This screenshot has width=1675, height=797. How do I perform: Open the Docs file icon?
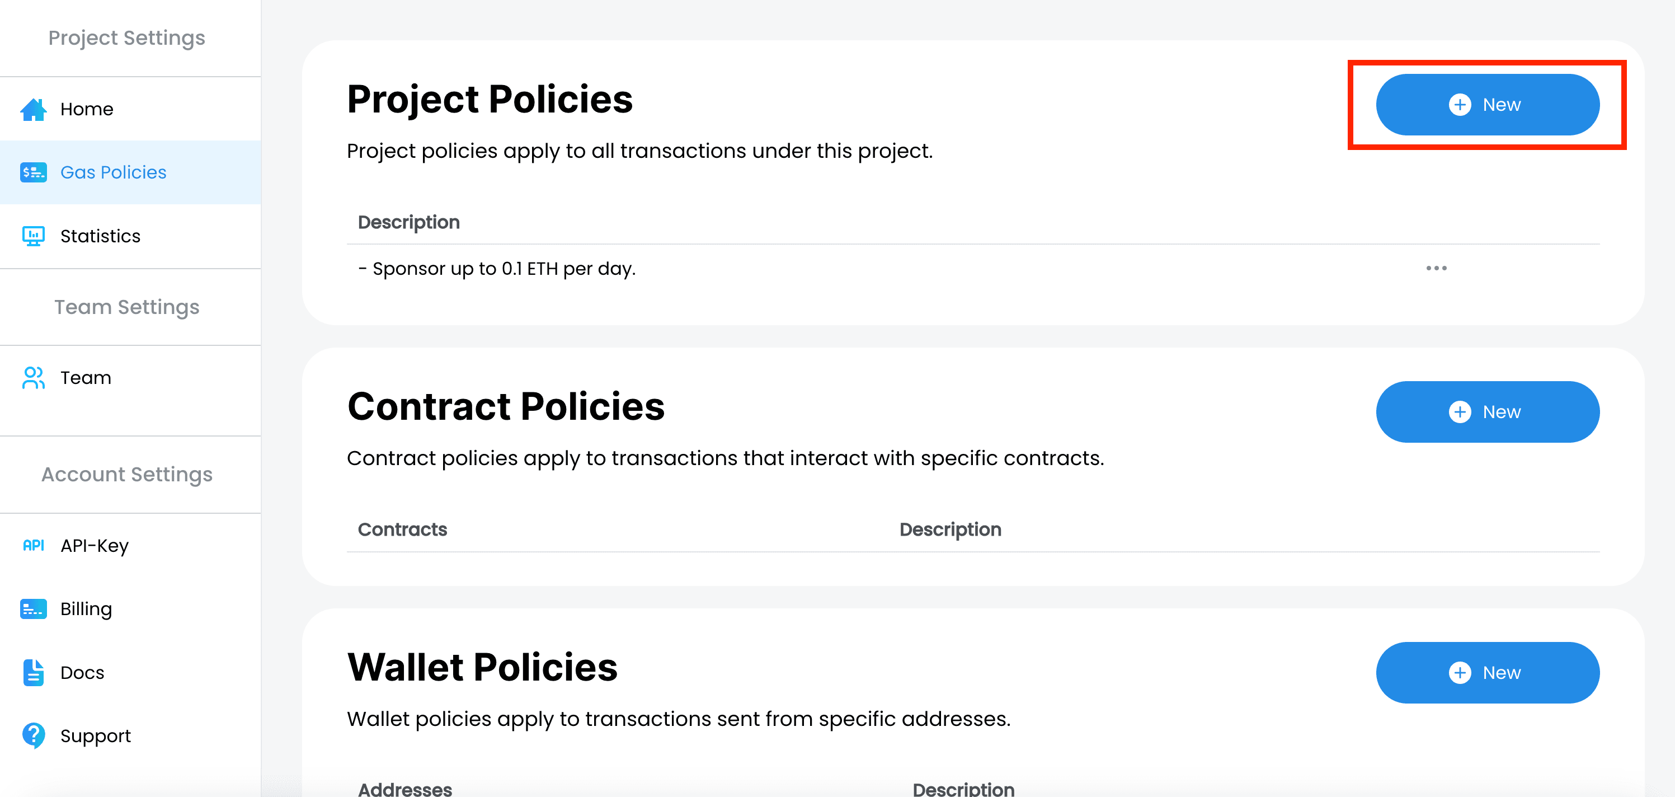coord(33,673)
